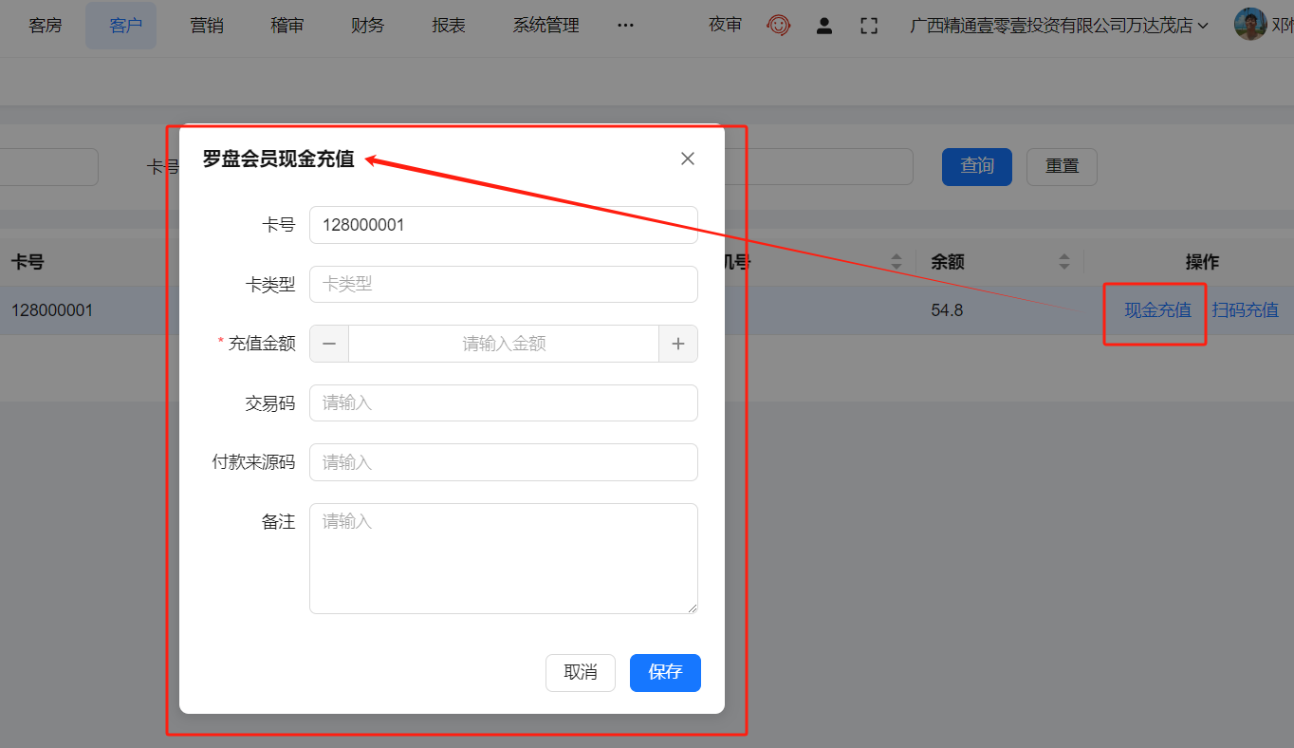Click in the 备注 text area
This screenshot has width=1294, height=748.
click(503, 558)
